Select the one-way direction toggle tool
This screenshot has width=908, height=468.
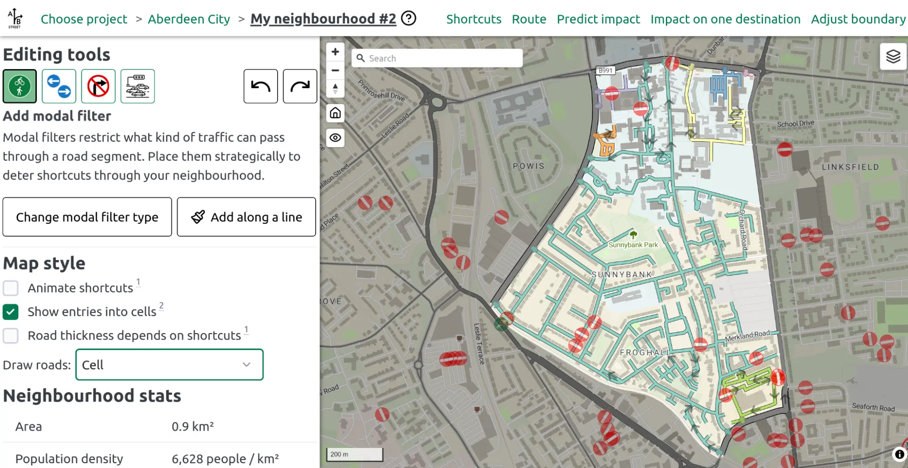(59, 86)
